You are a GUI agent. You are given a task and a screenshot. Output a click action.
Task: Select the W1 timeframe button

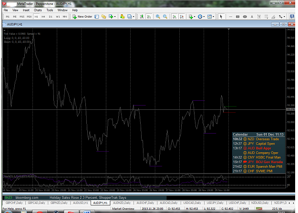[58, 17]
